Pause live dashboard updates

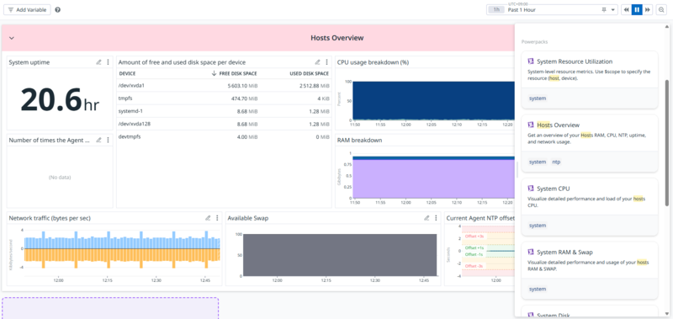637,9
